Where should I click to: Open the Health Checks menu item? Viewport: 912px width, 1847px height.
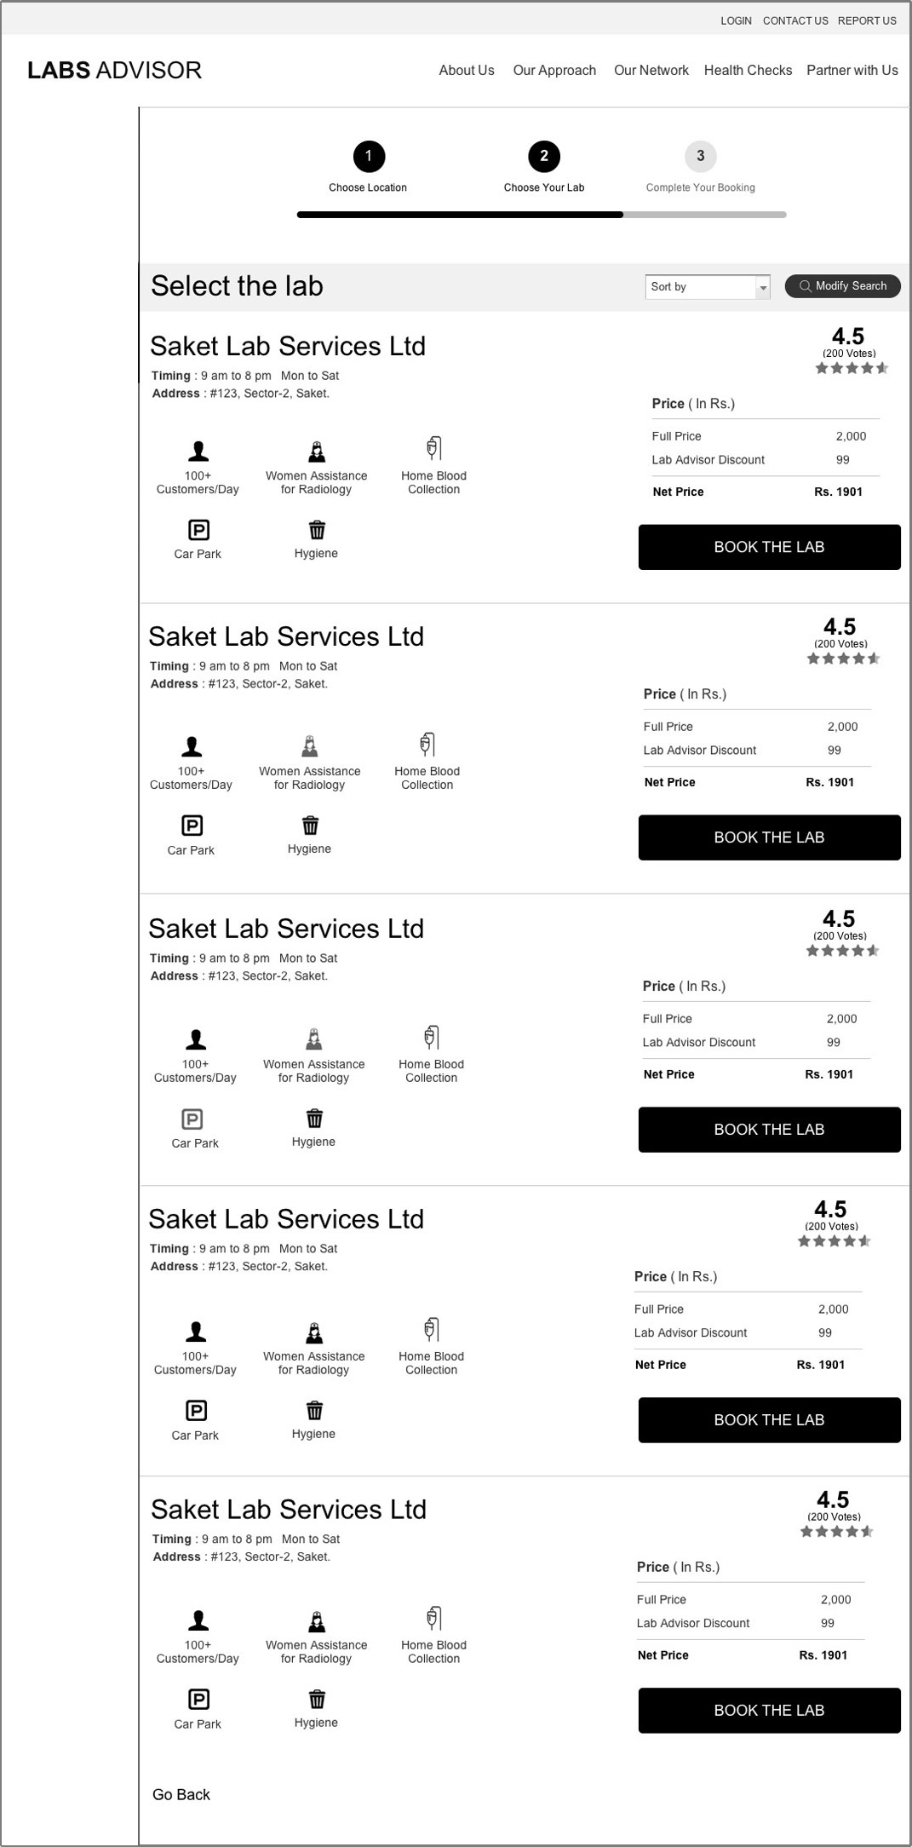tap(748, 71)
